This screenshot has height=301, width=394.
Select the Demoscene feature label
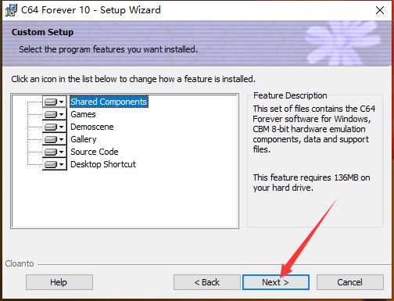click(92, 127)
